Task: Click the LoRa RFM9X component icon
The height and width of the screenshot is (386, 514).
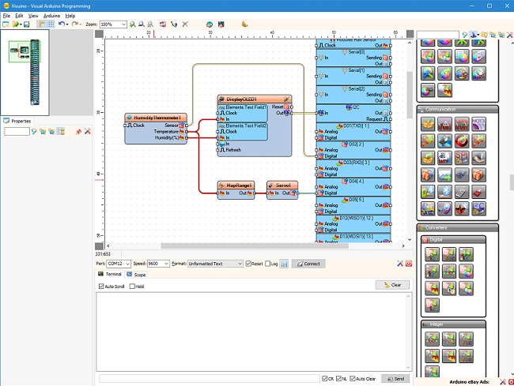Action: [462, 124]
